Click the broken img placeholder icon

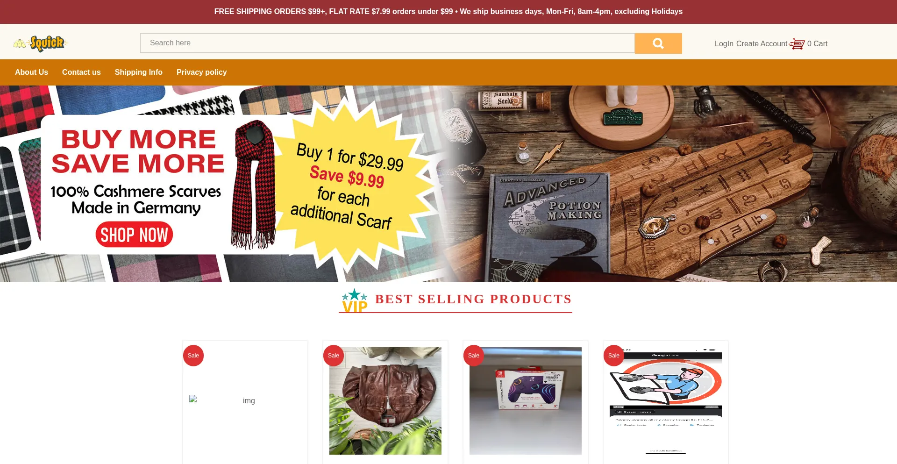(x=193, y=399)
